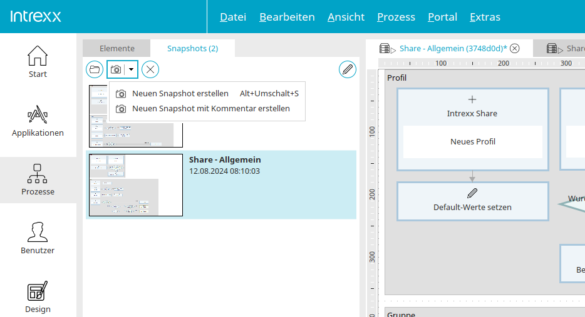
Task: Select the Share - Allgemein snapshot thumbnail
Action: (x=136, y=185)
